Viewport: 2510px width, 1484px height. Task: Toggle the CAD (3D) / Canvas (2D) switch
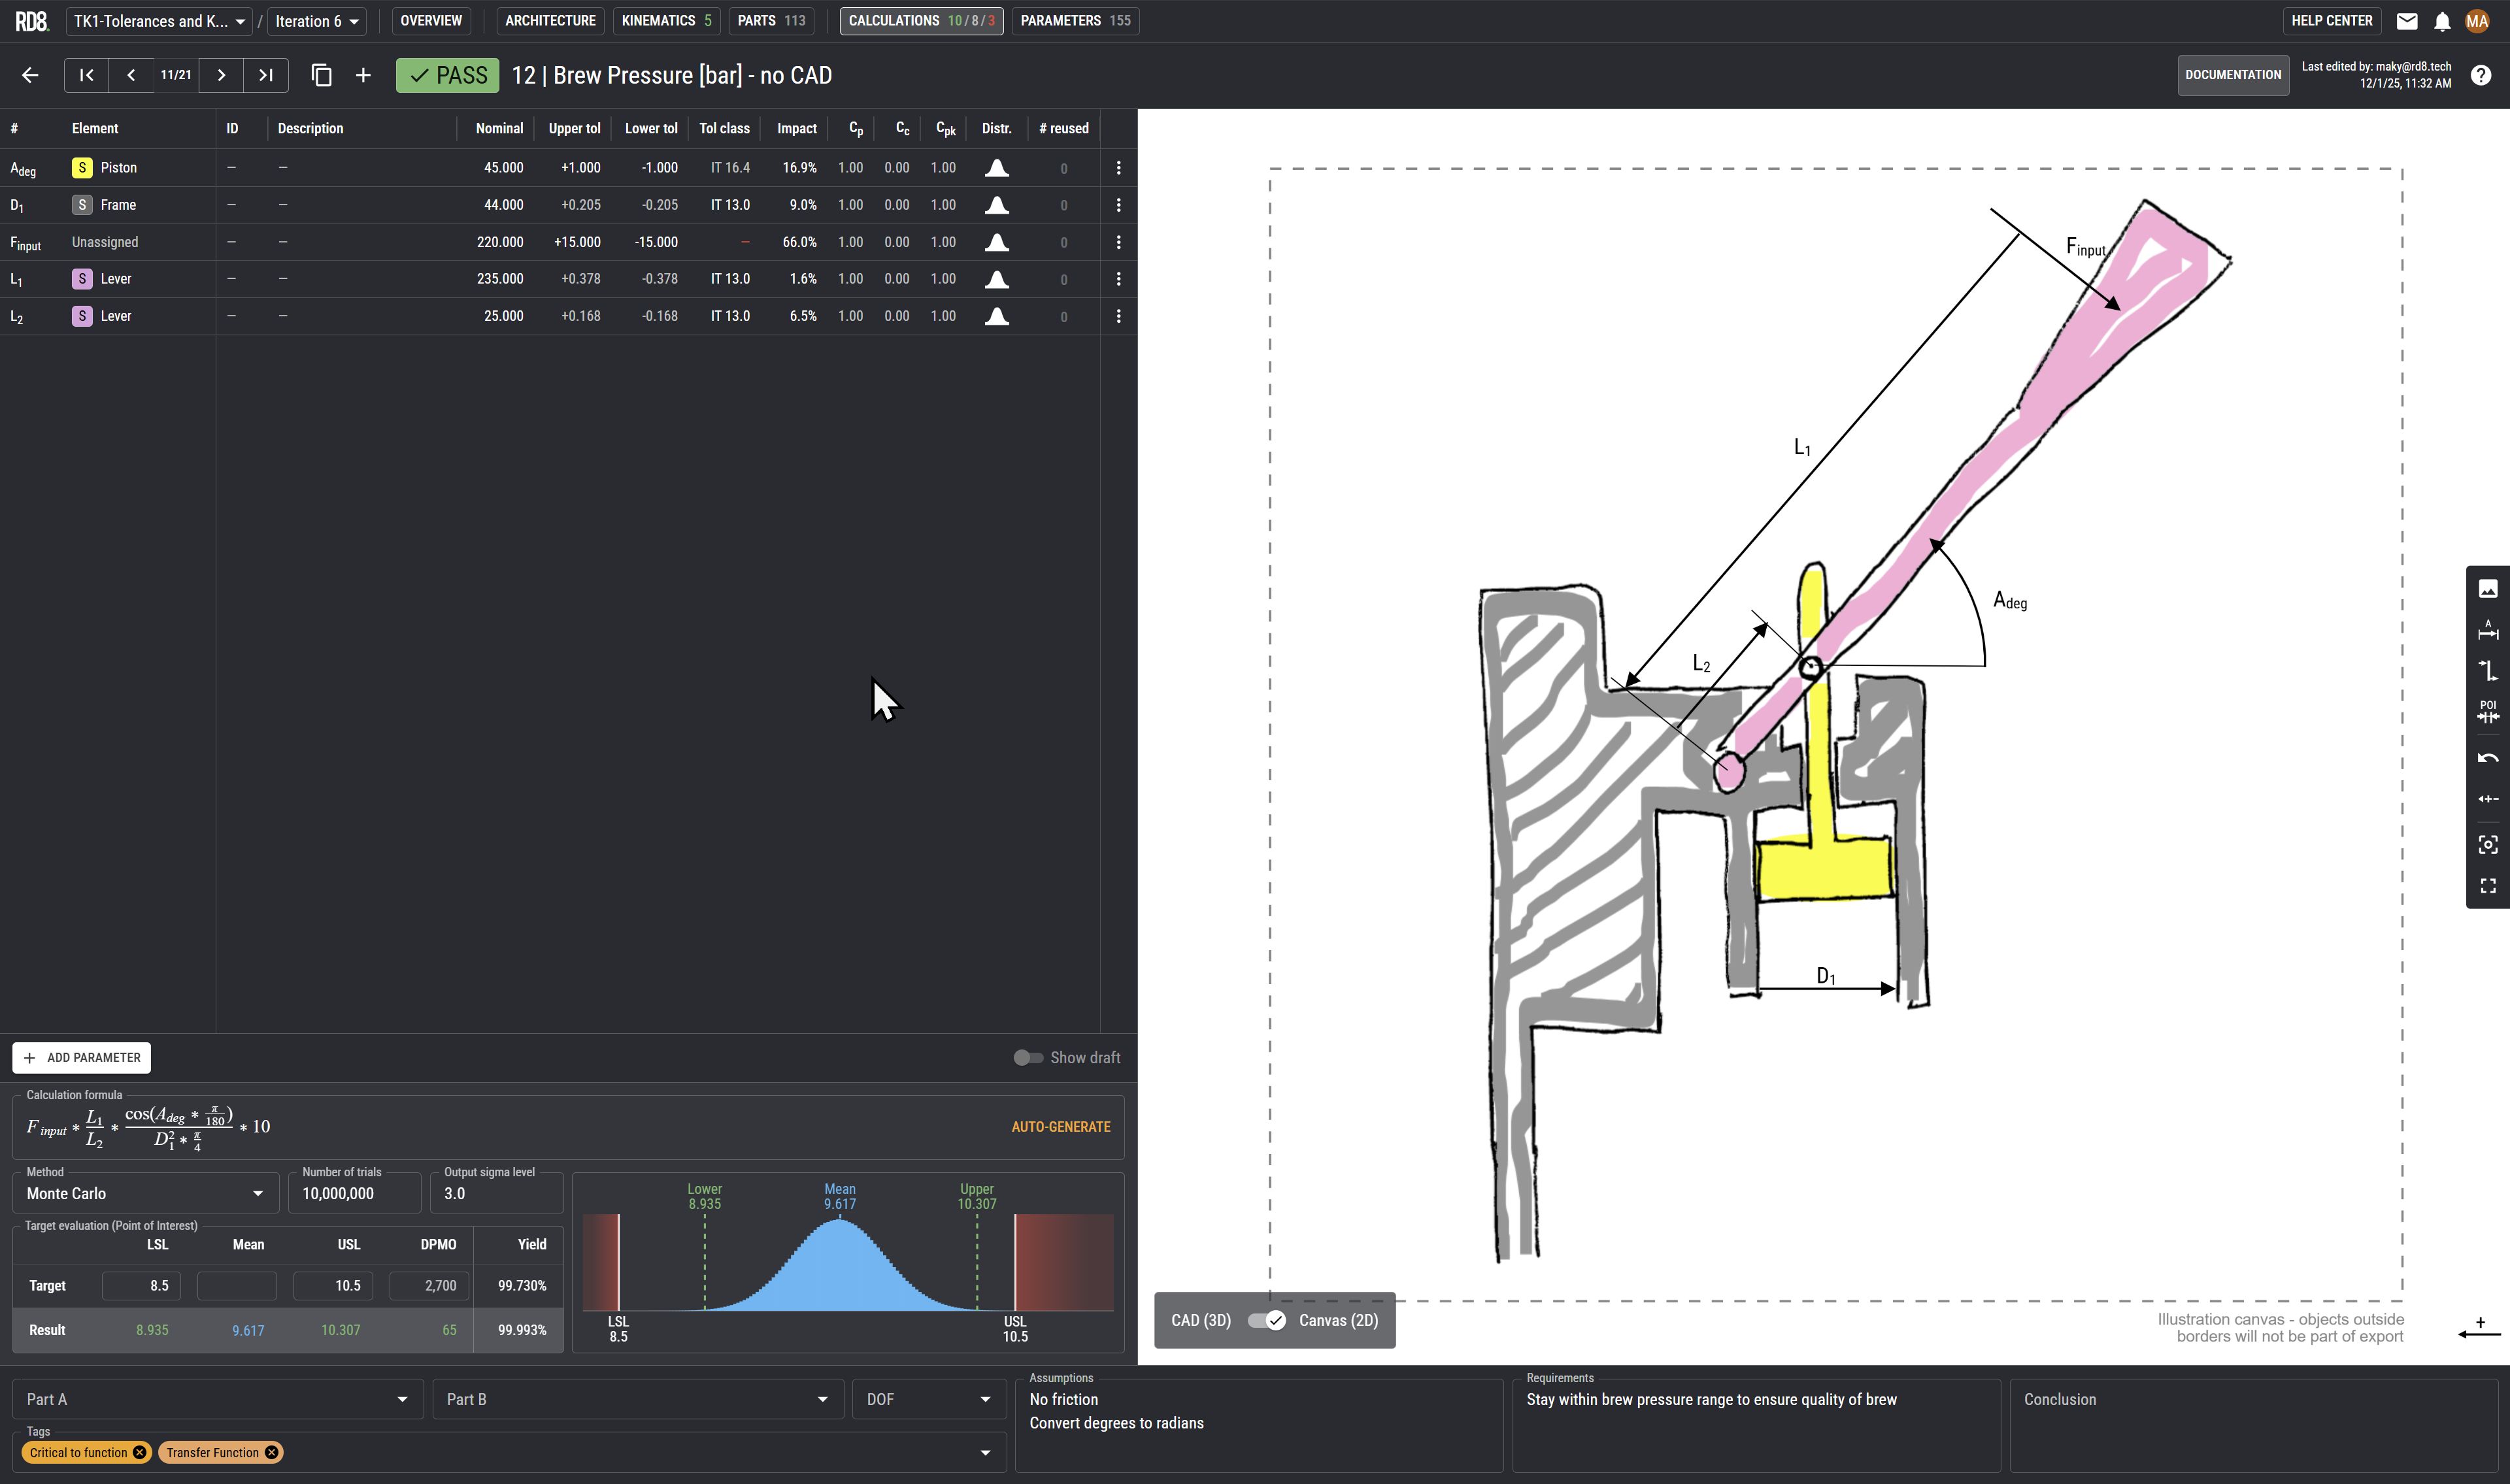click(x=1266, y=1320)
